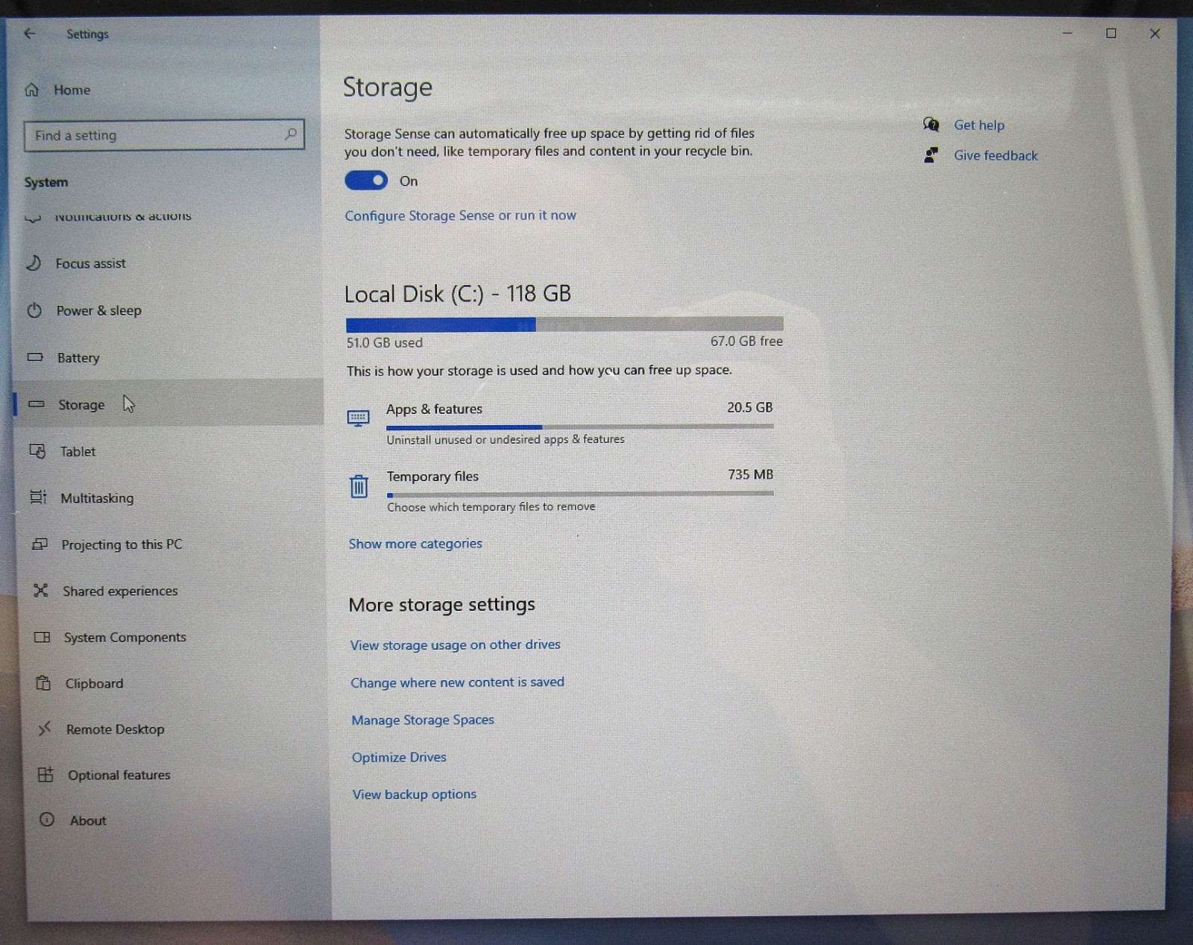Click the Projecting to this PC icon
This screenshot has height=945, width=1193.
tap(40, 544)
